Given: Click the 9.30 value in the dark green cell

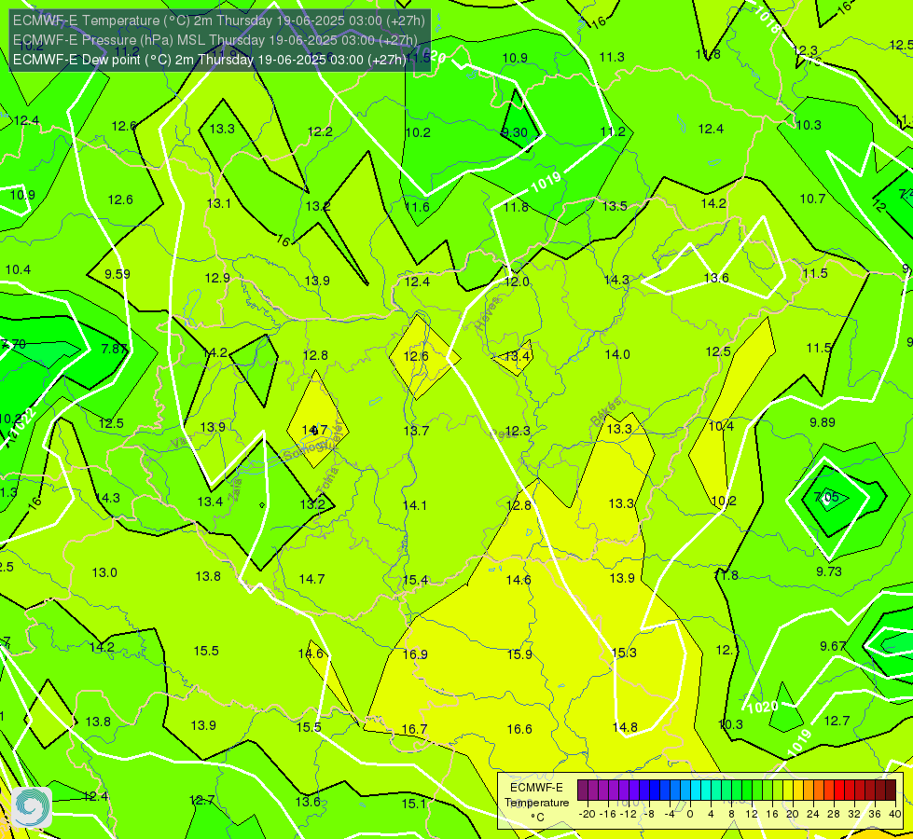Looking at the screenshot, I should 515,132.
